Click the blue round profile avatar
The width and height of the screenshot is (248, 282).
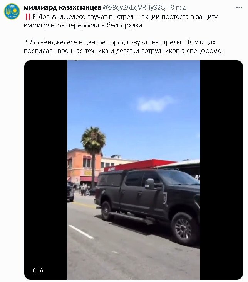point(12,12)
